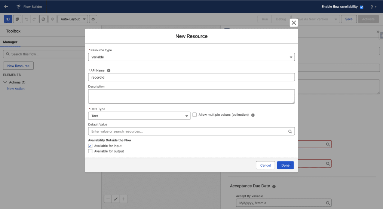This screenshot has width=383, height=209.
Task: Click the Default Value search icon
Action: pyautogui.click(x=290, y=131)
